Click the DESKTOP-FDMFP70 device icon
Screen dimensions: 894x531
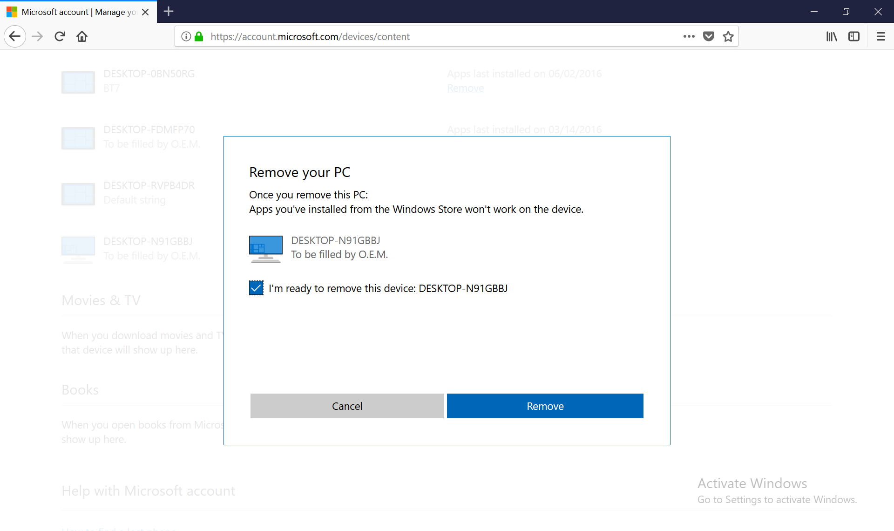click(x=78, y=138)
